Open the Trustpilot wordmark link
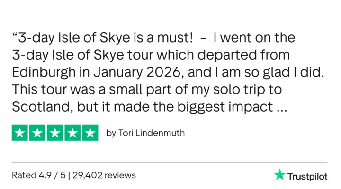Screen dimensions: 341x189 pos(307,176)
